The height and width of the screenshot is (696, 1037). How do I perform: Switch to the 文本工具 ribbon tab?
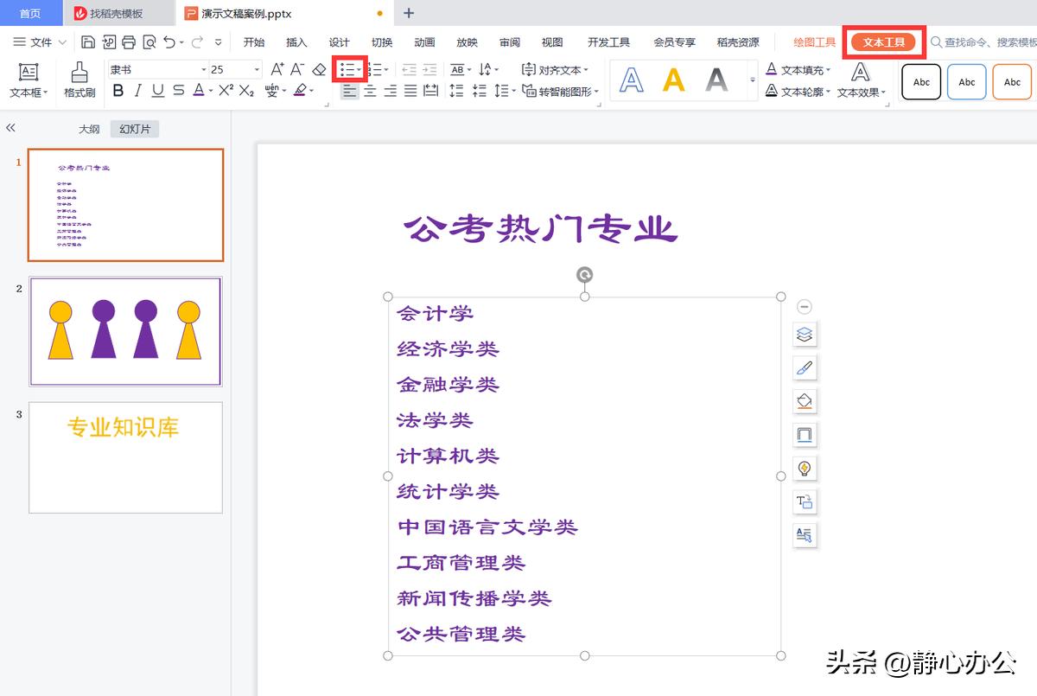click(883, 41)
